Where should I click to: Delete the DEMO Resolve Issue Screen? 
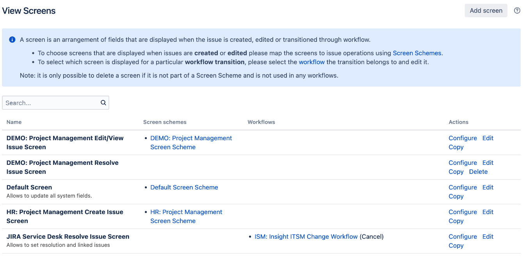pos(478,172)
